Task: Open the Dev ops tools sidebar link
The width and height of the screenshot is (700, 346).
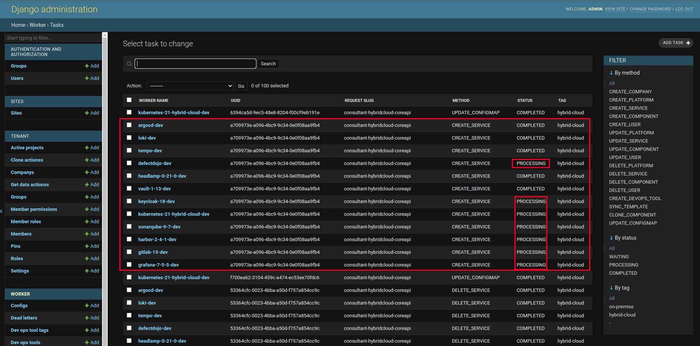Action: [25, 343]
